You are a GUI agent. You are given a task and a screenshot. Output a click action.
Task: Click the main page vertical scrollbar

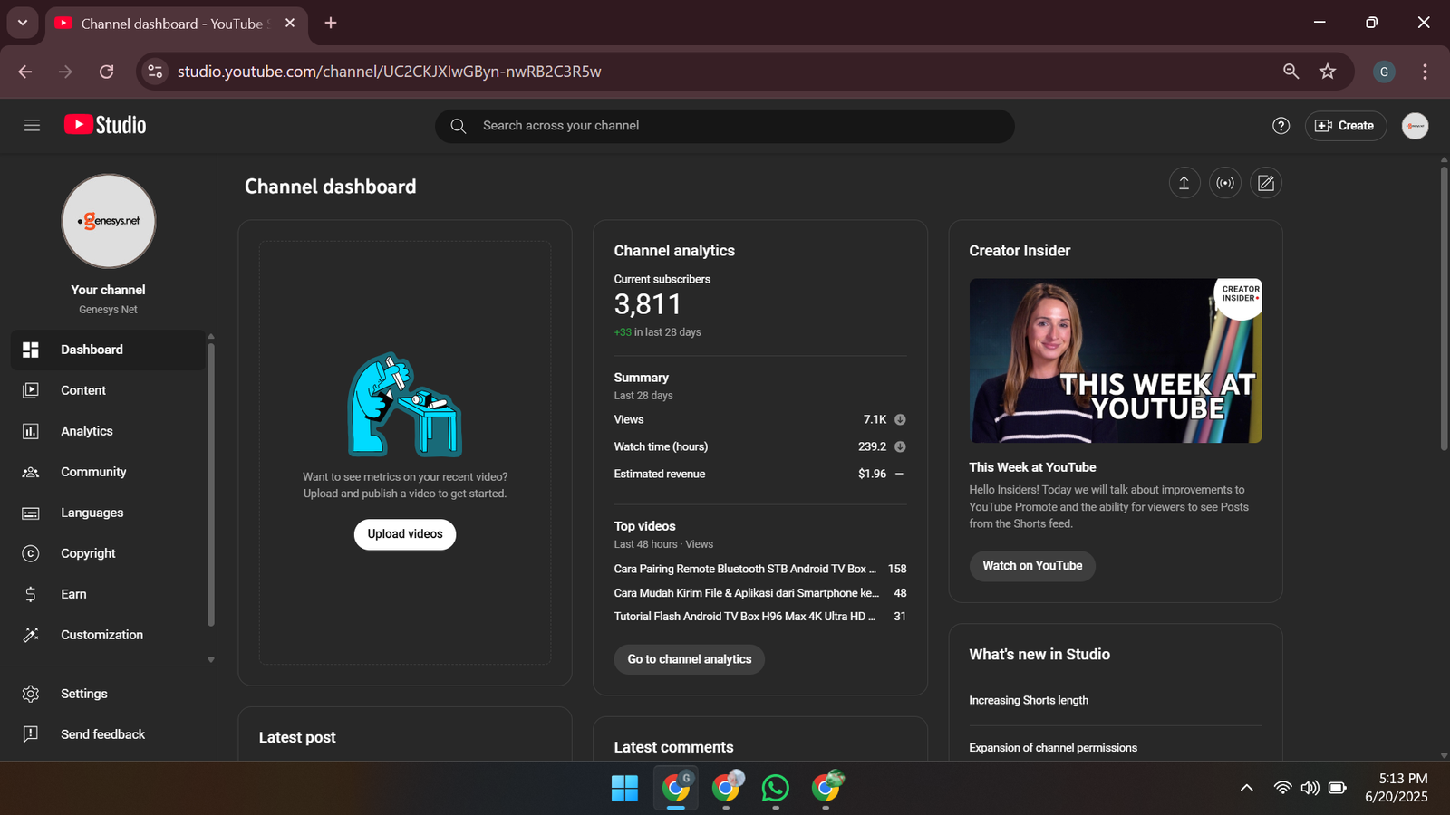tap(1445, 308)
